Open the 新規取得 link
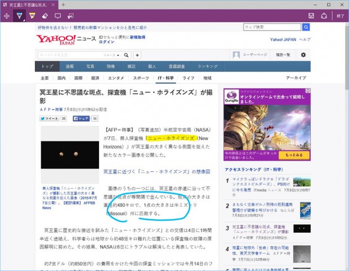Screen dimensions: 349x271 click(x=137, y=37)
